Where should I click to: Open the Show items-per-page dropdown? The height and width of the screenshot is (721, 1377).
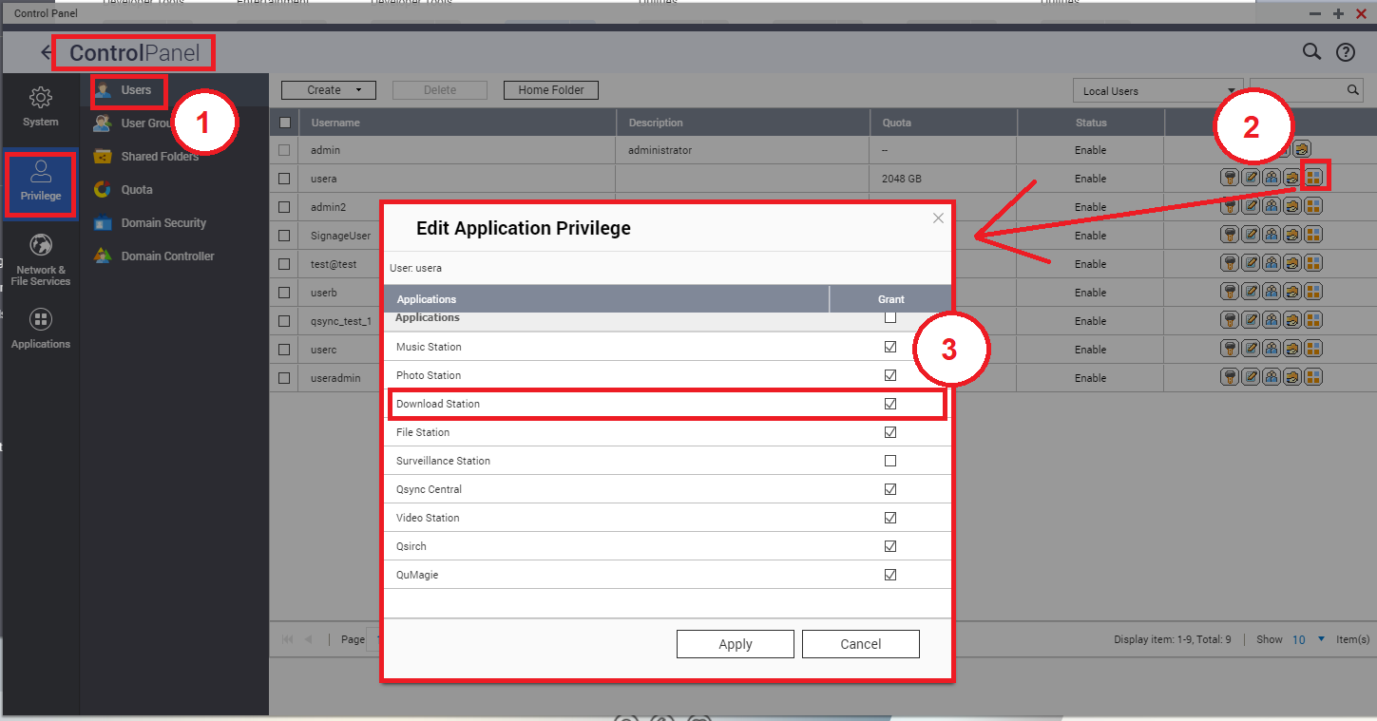point(1309,639)
